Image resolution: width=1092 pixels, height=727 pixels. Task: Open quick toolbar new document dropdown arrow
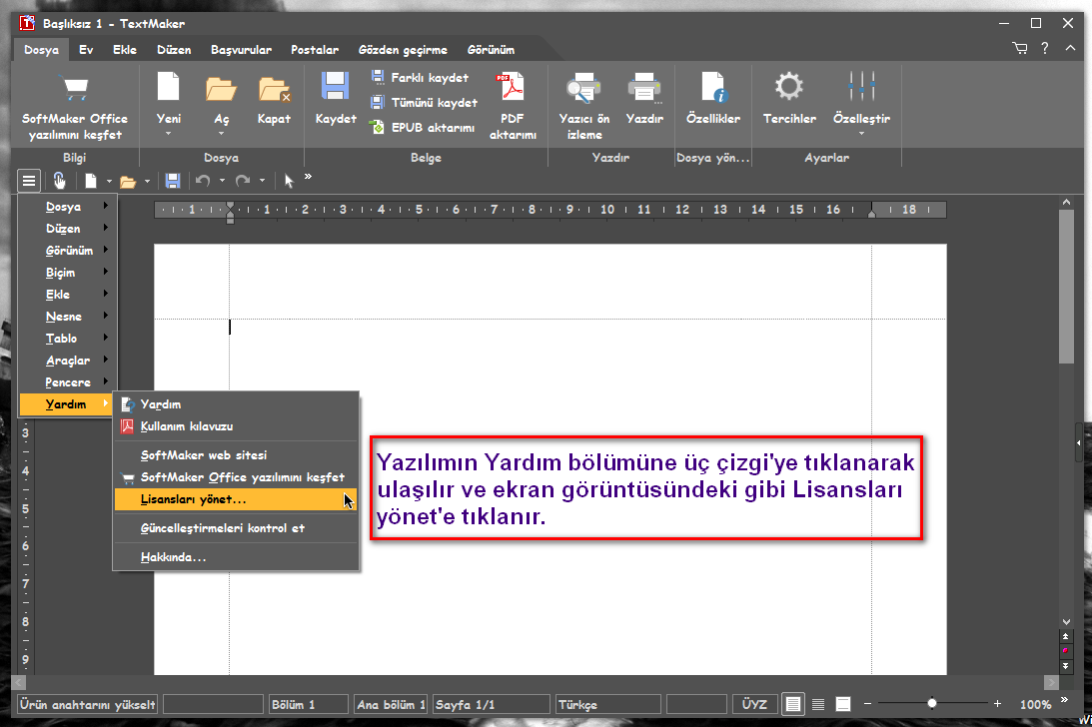click(x=109, y=181)
